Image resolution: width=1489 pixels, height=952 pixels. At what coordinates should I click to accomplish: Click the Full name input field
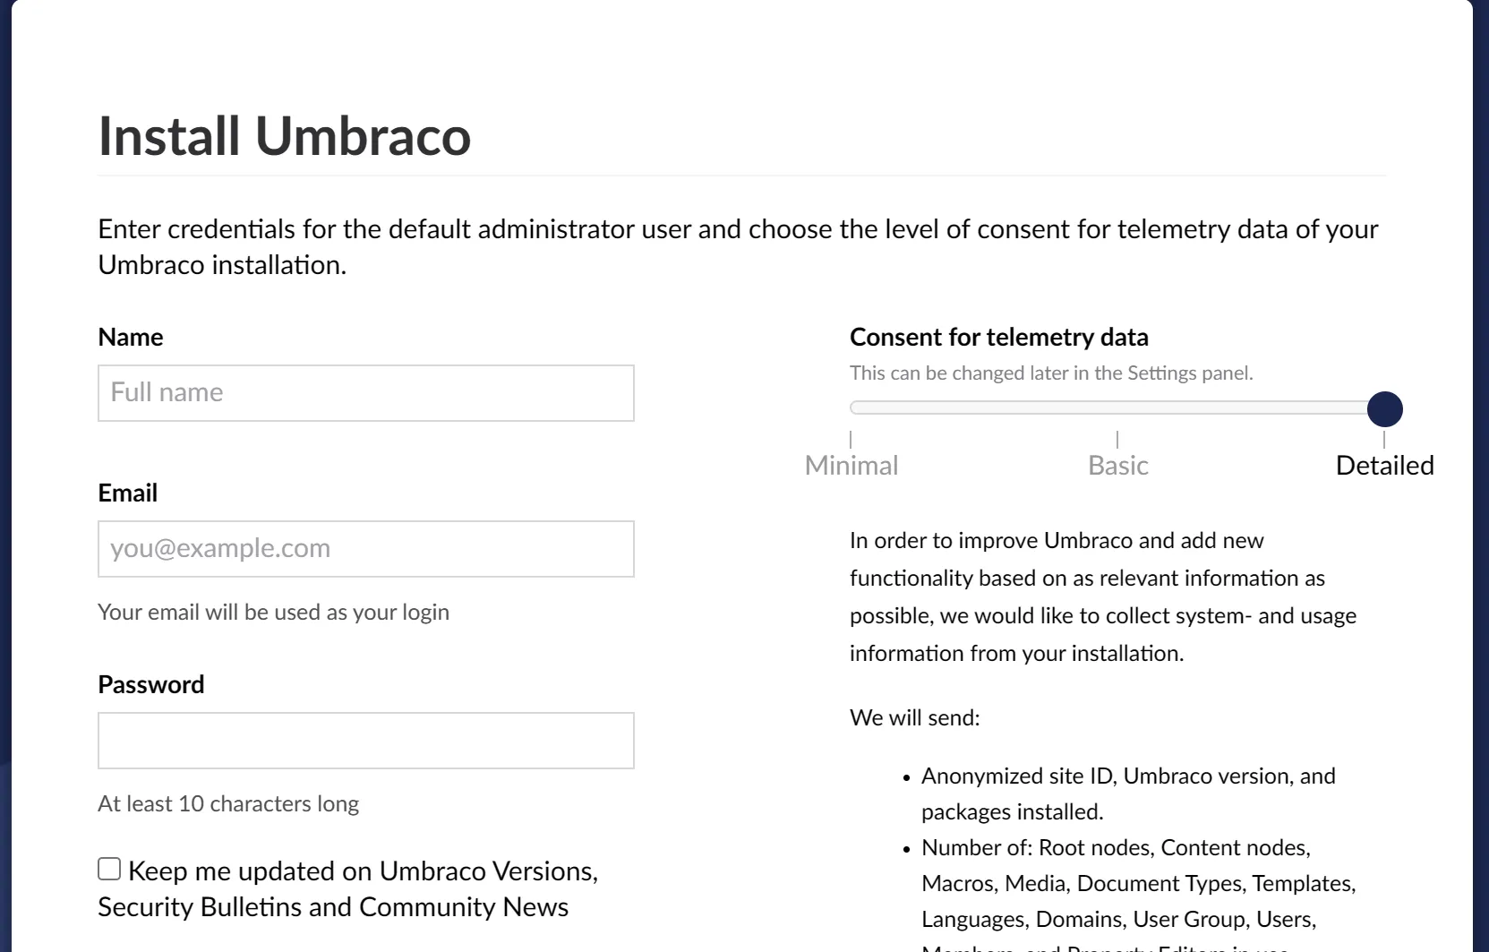pyautogui.click(x=365, y=393)
